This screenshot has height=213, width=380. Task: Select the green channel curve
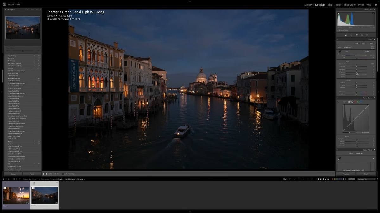358,102
